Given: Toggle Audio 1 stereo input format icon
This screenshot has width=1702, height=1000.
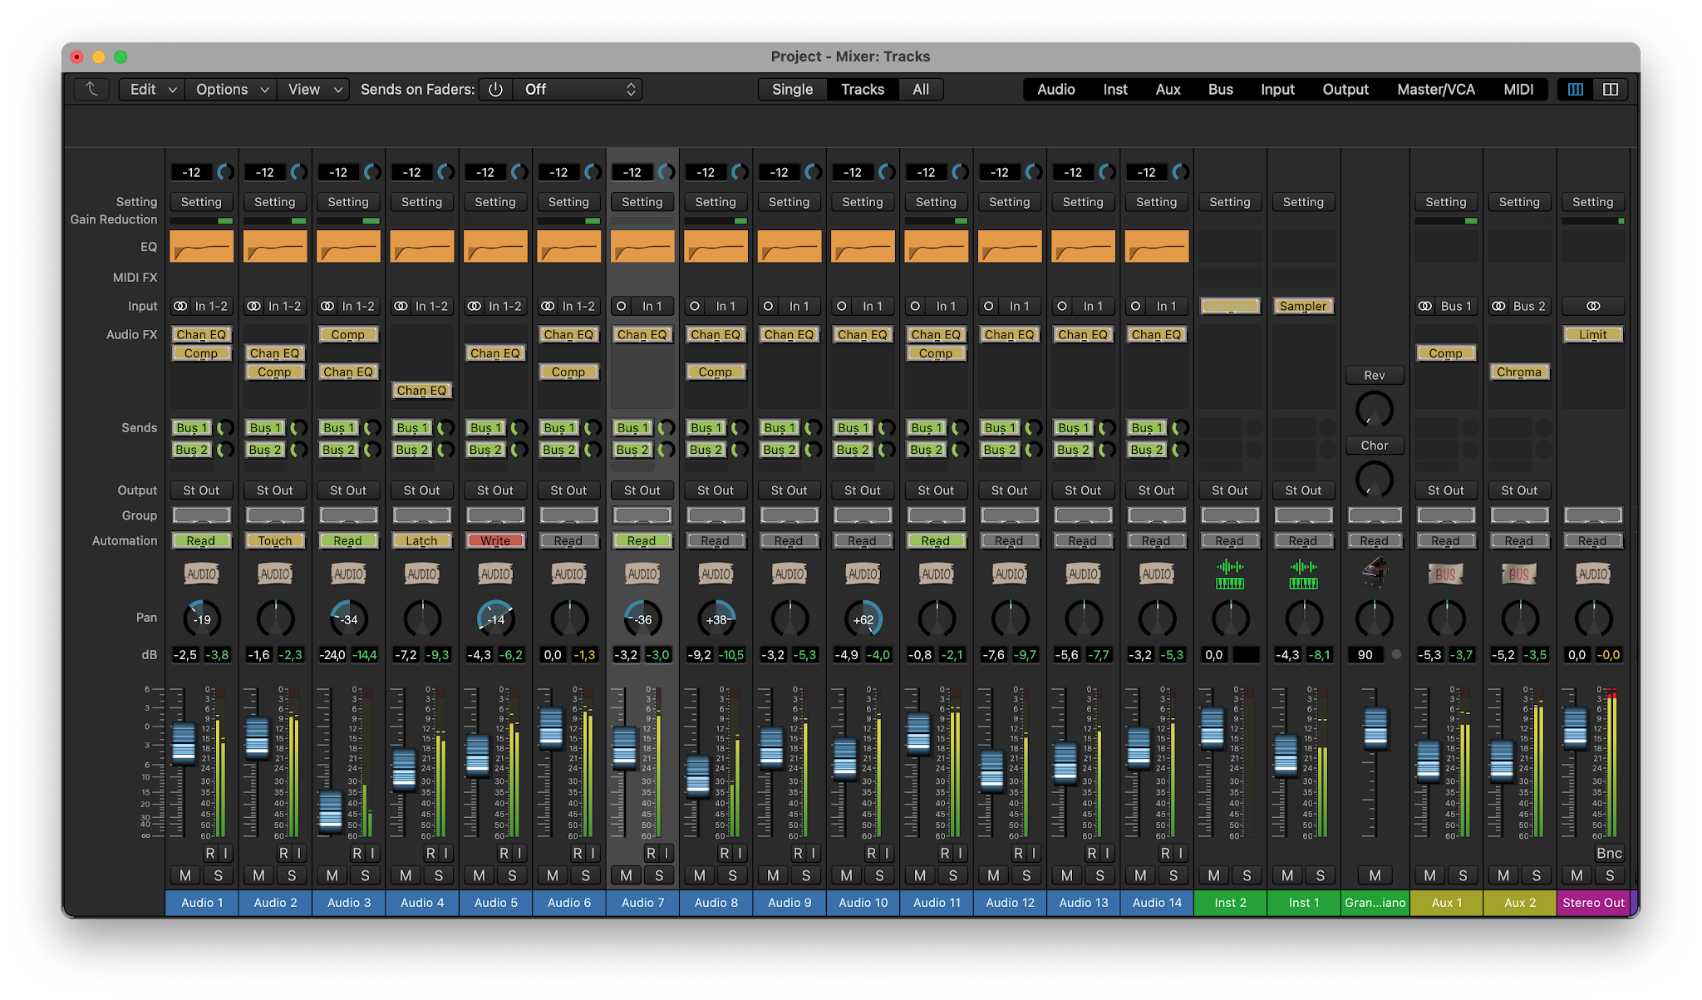Looking at the screenshot, I should [x=180, y=306].
